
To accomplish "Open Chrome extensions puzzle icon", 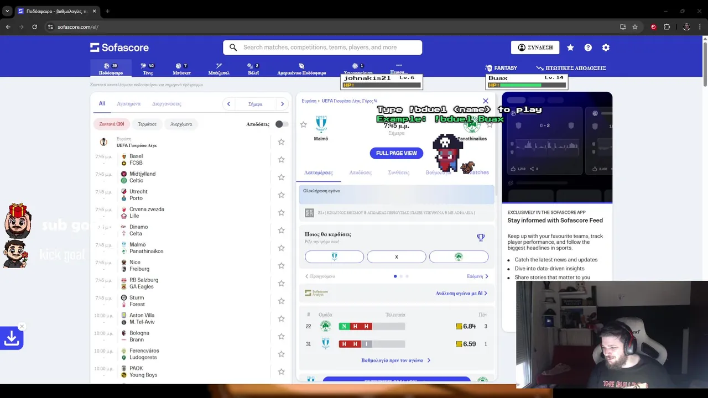I will click(x=667, y=27).
